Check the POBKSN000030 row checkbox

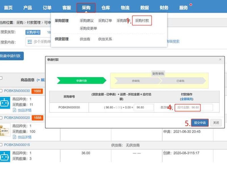tap(1, 91)
